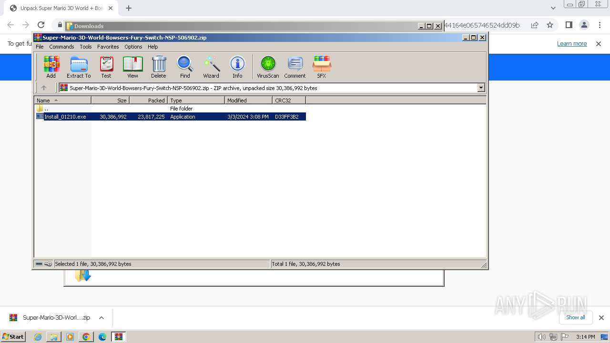
Task: Run VirusScan on the archive
Action: [268, 67]
